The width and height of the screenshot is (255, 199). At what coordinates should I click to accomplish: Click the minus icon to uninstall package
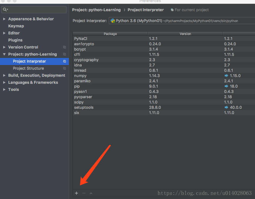pos(84,193)
